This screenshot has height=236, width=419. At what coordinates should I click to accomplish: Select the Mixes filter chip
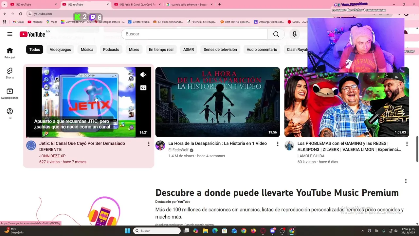(134, 49)
